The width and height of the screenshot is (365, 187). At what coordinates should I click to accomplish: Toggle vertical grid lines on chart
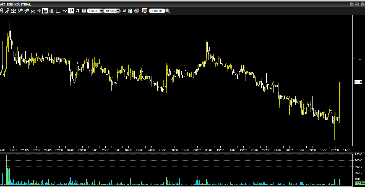(51, 11)
